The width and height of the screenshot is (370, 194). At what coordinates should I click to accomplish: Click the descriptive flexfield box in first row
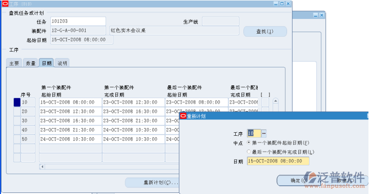click(x=265, y=102)
